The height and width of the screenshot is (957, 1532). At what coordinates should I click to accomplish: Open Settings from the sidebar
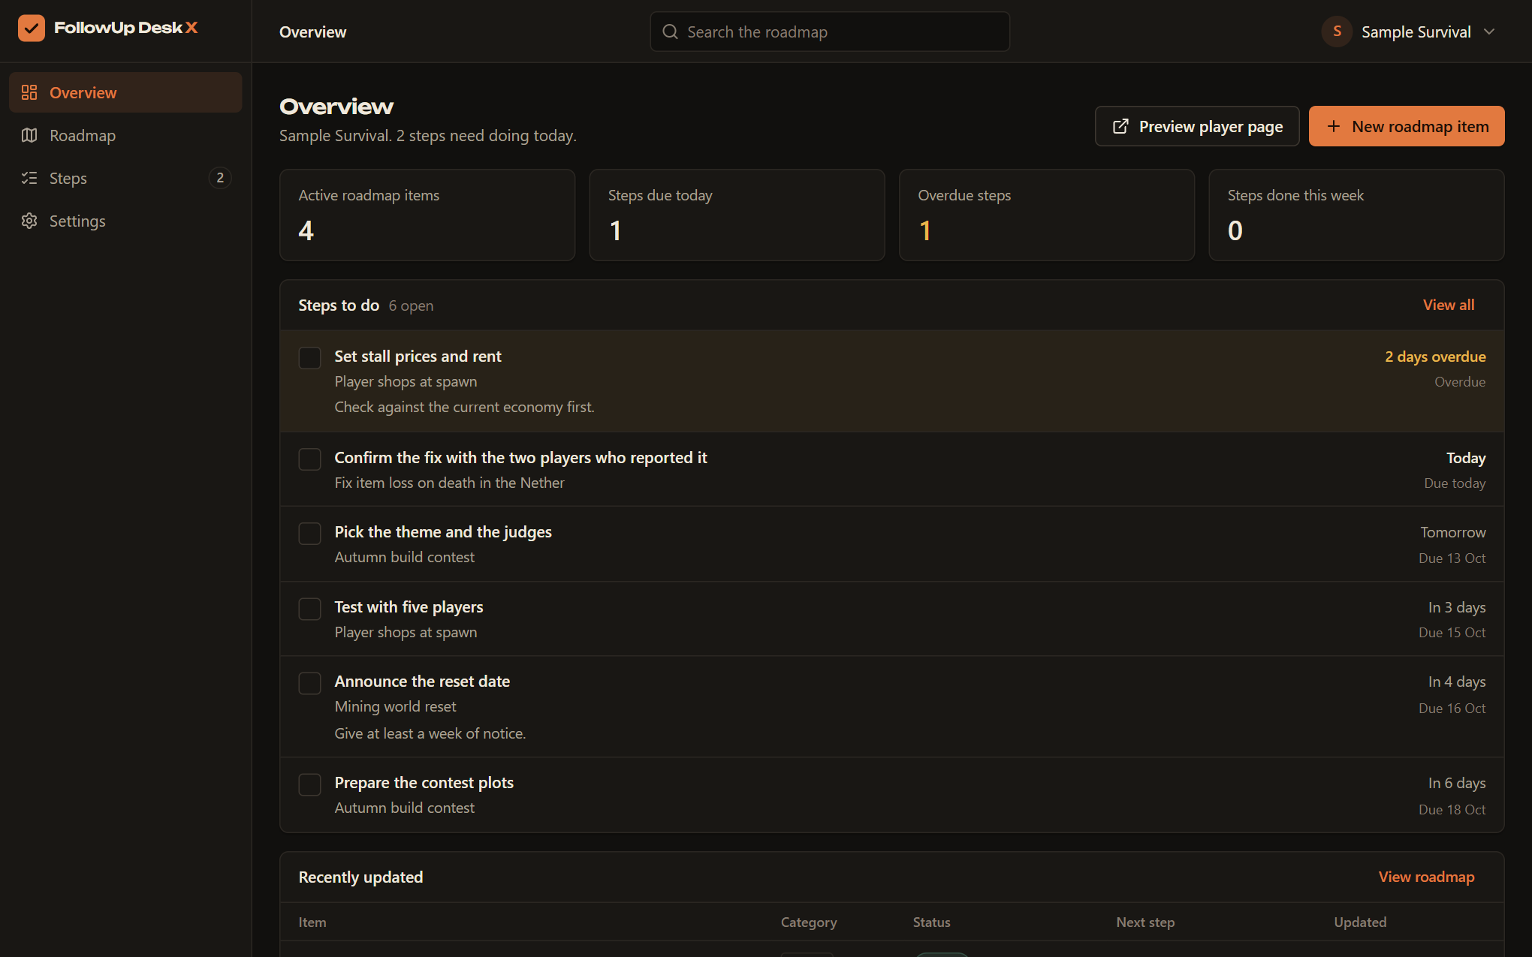click(125, 221)
